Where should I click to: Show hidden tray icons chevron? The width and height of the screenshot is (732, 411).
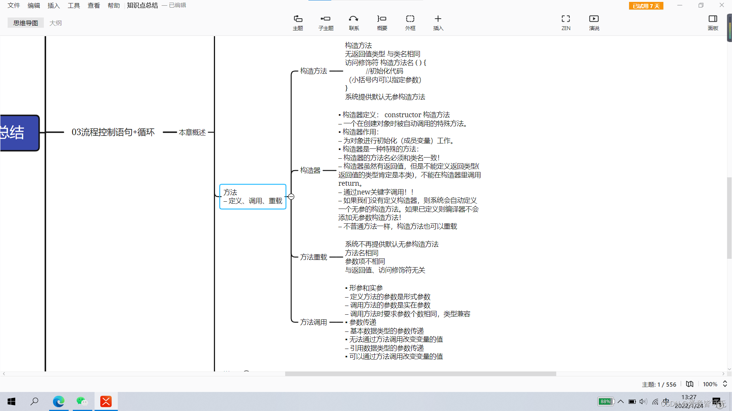coord(621,401)
